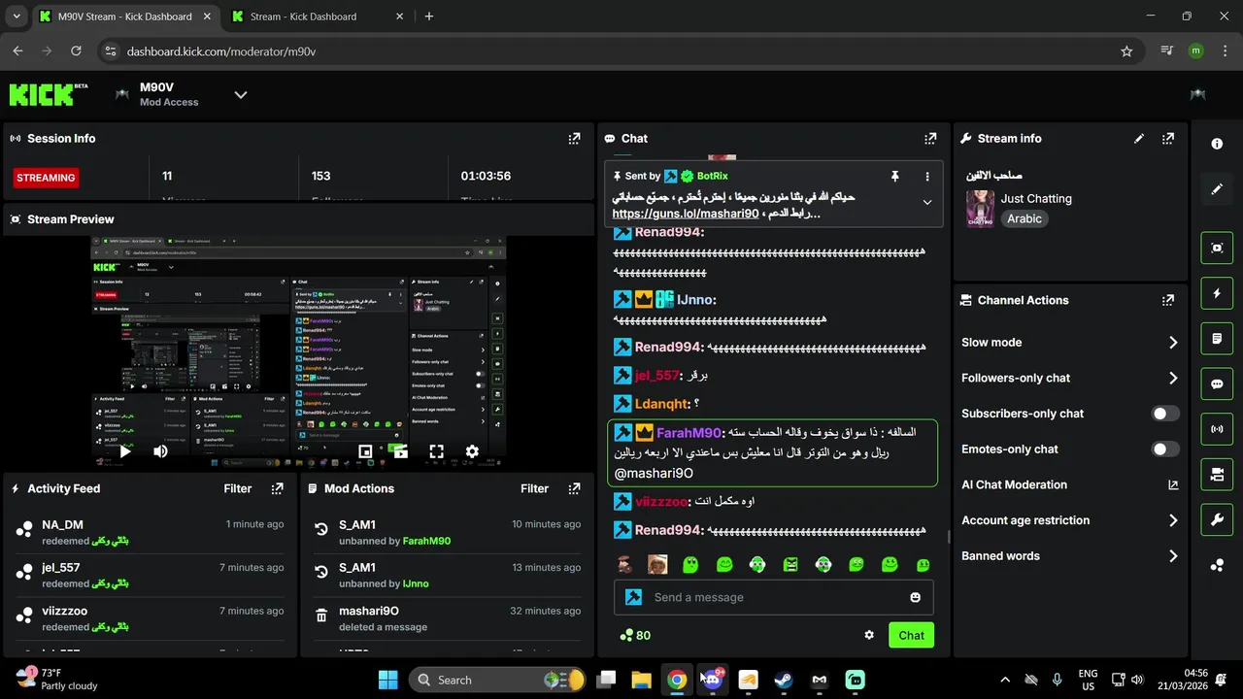This screenshot has width=1243, height=699.
Task: Open the stream preview capture icon in sidebar
Action: click(1217, 248)
